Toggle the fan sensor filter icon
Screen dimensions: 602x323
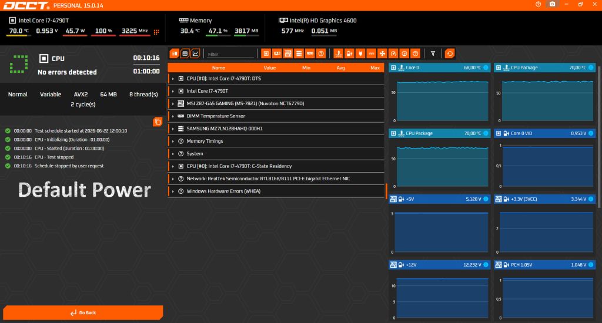click(x=382, y=53)
